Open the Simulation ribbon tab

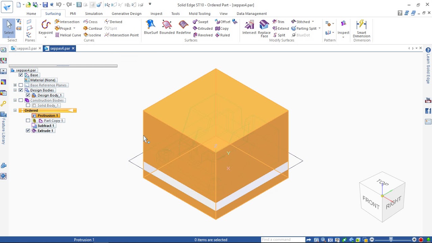click(94, 13)
